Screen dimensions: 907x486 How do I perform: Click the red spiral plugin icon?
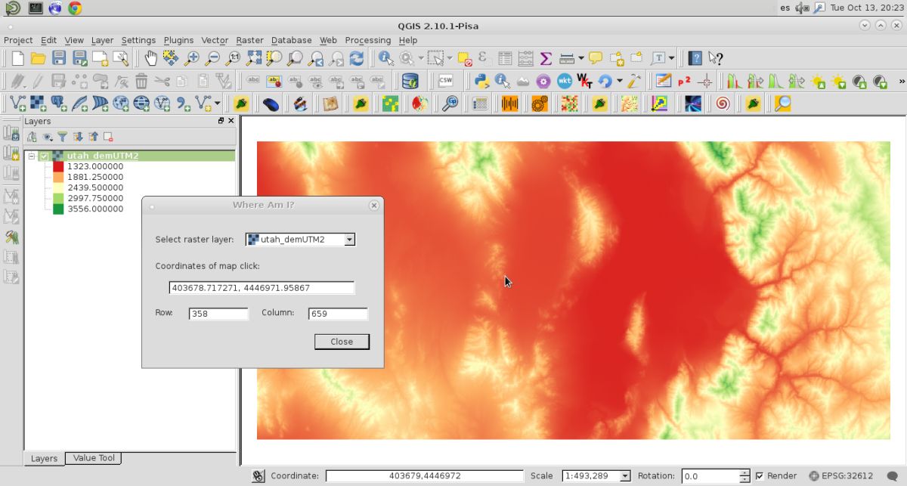(x=723, y=104)
